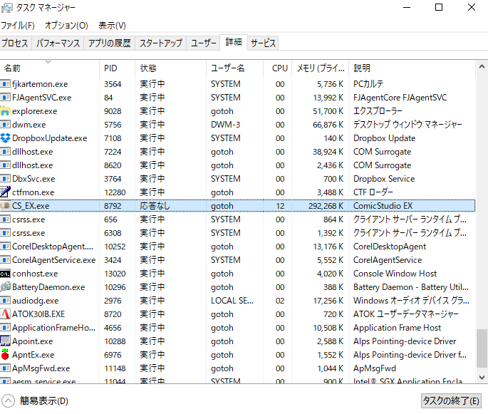The height and width of the screenshot is (414, 488).
Task: Select the Application Frame Host description
Action: (397, 328)
